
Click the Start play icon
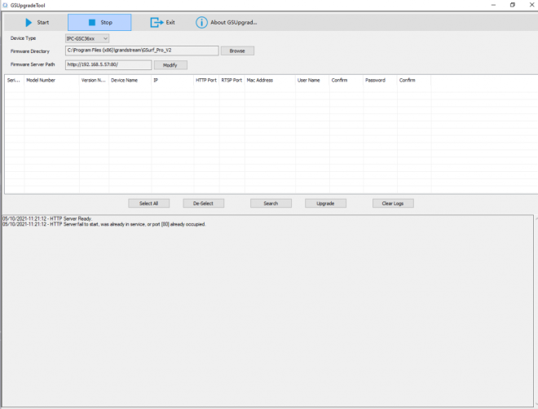[x=29, y=22]
